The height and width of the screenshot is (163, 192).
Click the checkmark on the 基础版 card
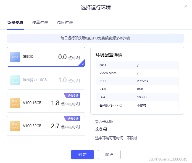[x=83, y=64]
